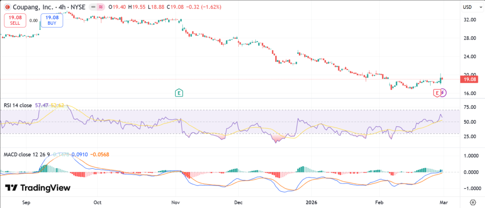The image size is (485, 208).
Task: Select the RSI 14 close indicator legend
Action: point(18,105)
